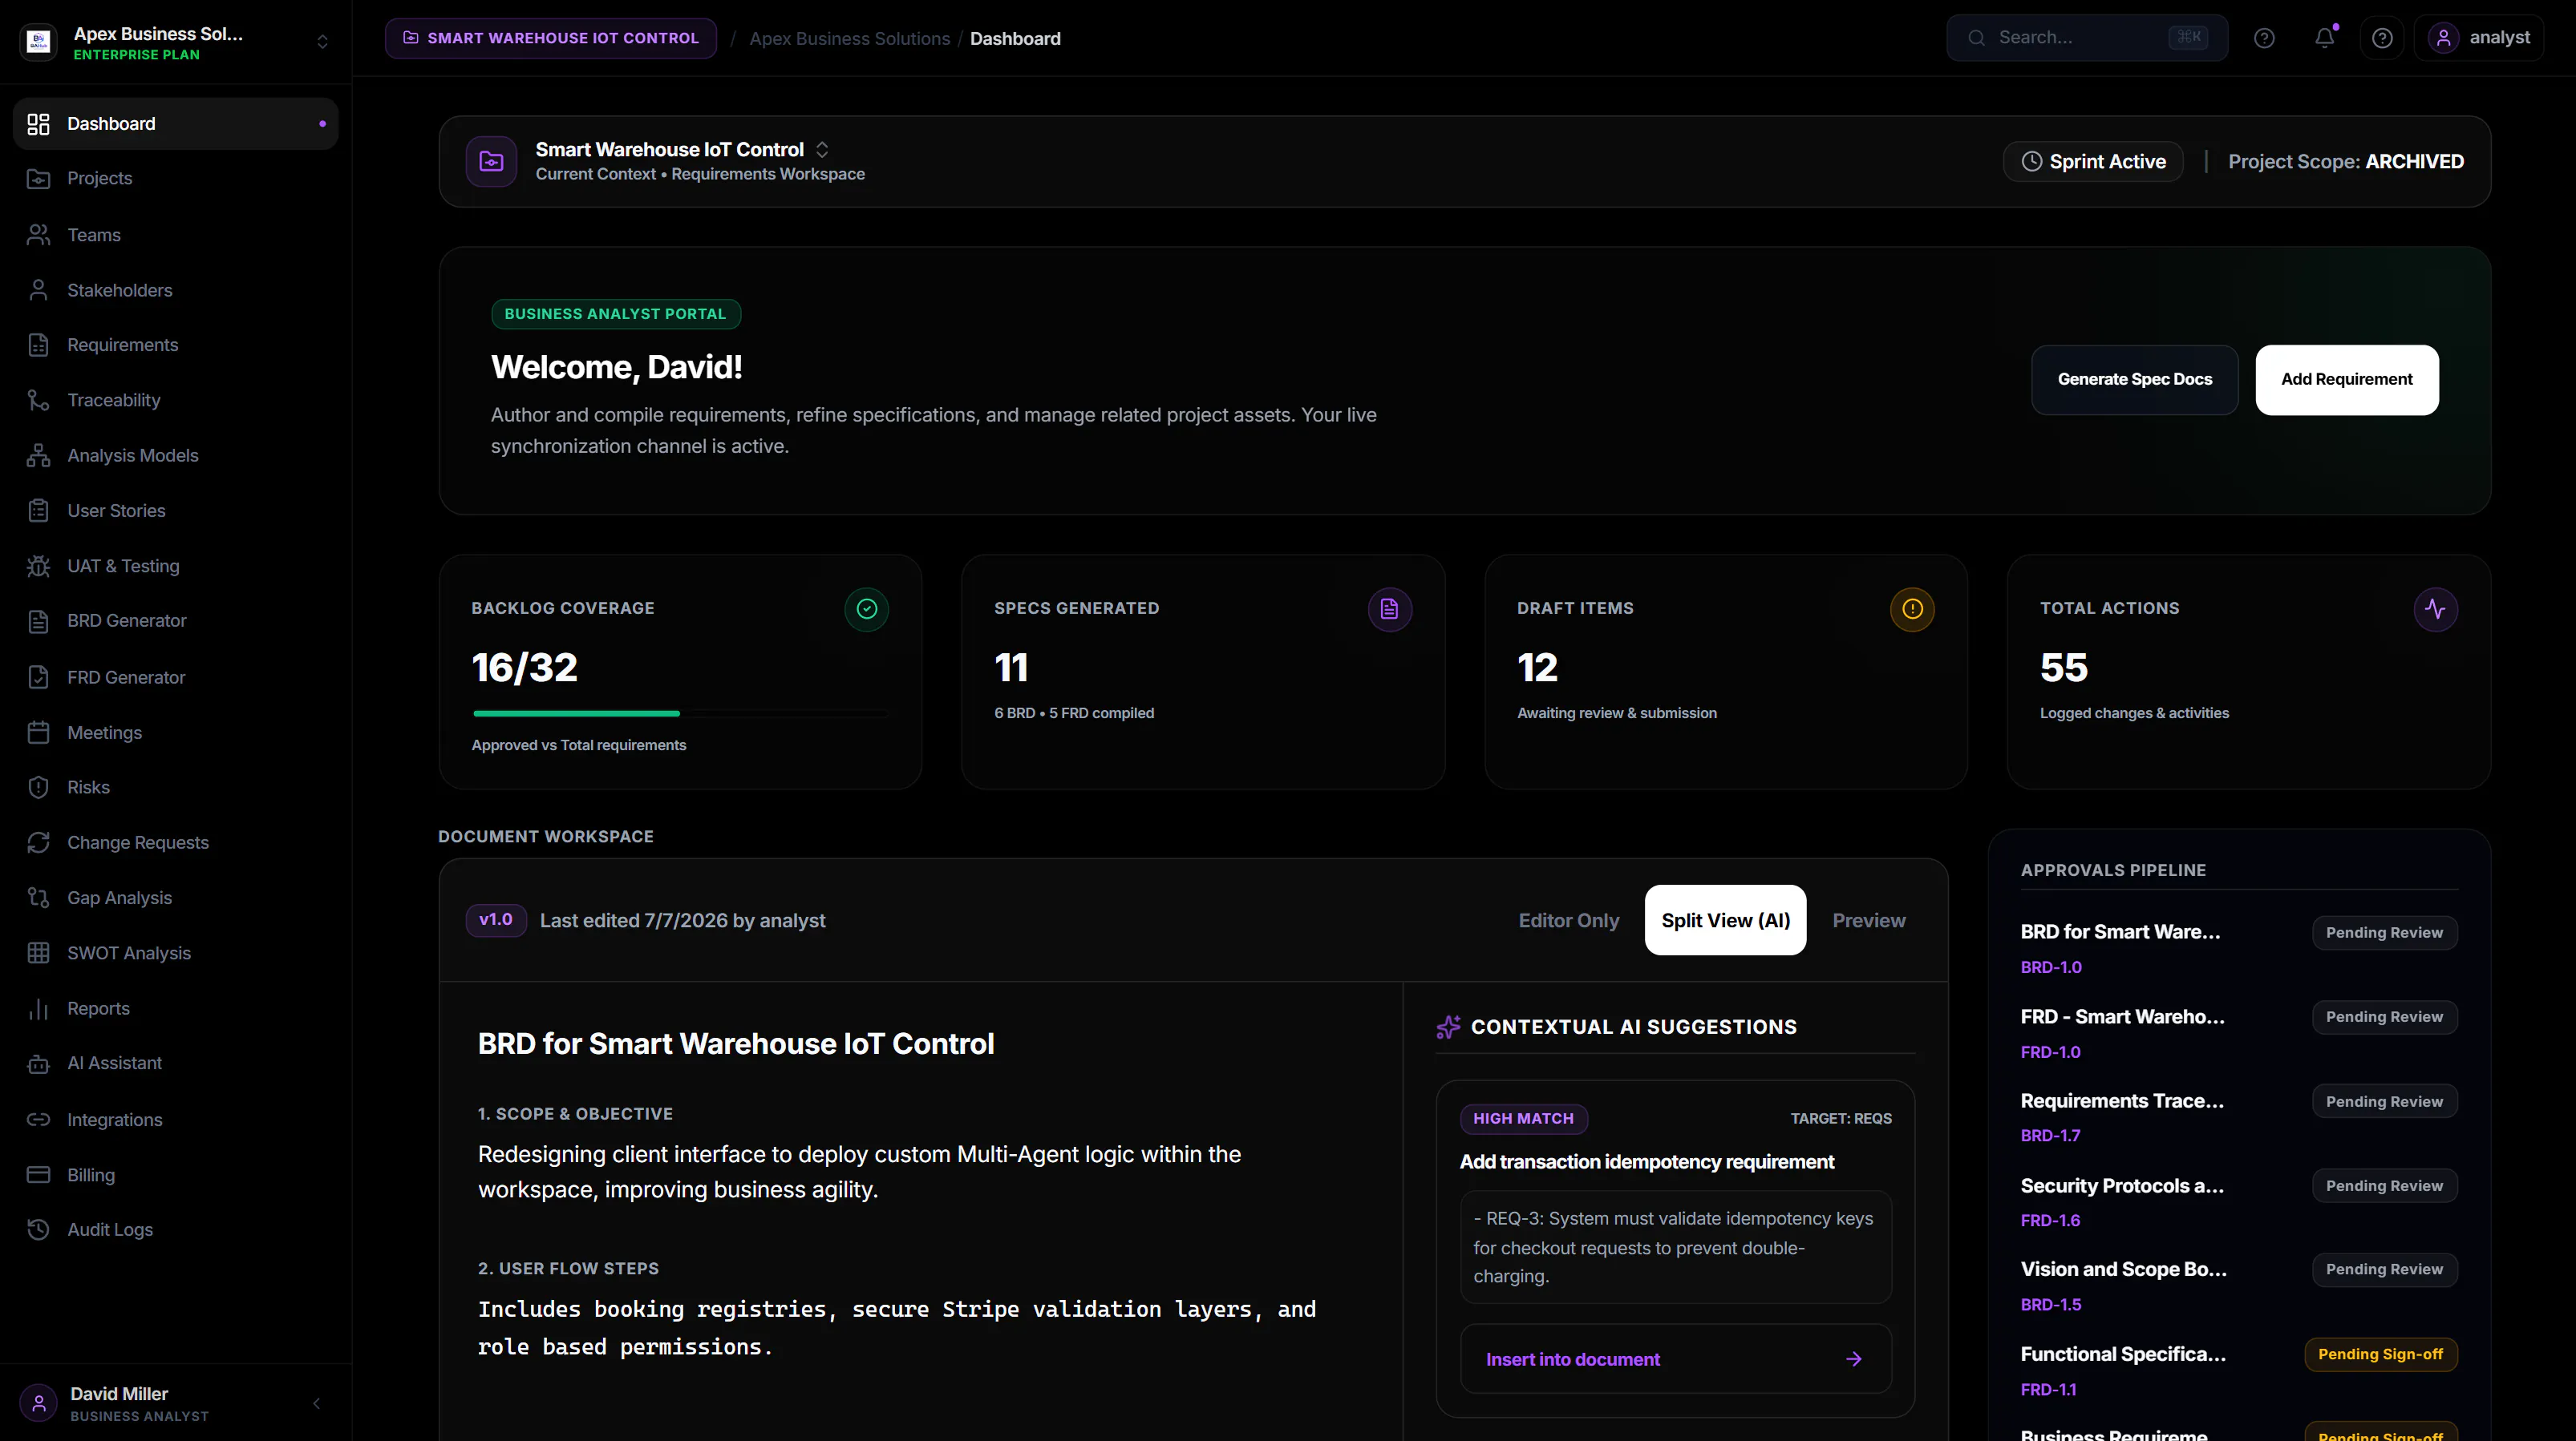Click the Teams people icon

pos(38,235)
